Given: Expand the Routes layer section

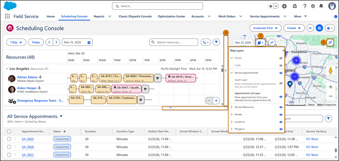Looking at the screenshot, I should (232, 115).
